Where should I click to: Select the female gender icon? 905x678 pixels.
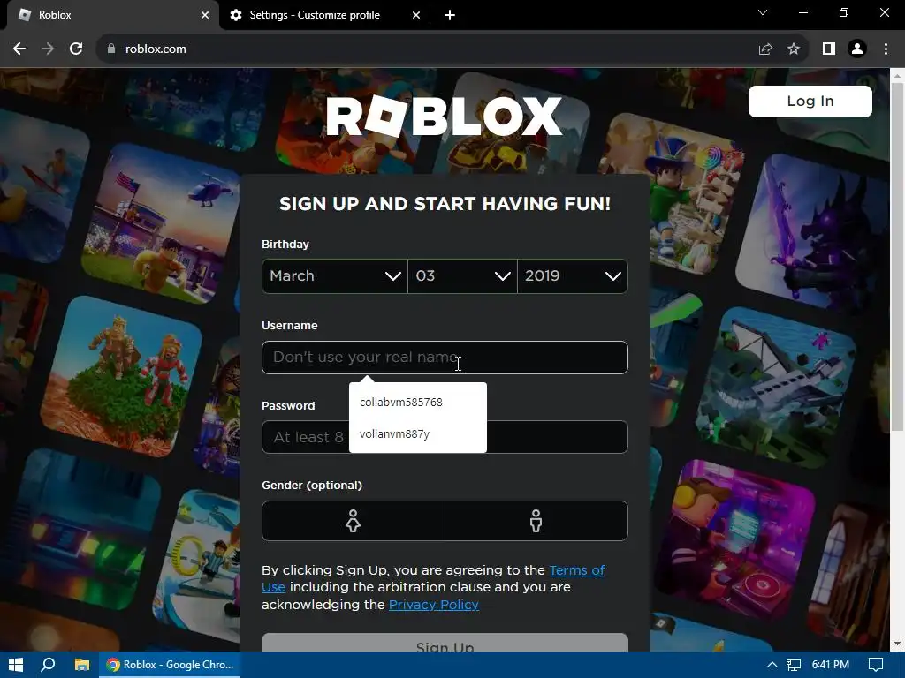354,521
